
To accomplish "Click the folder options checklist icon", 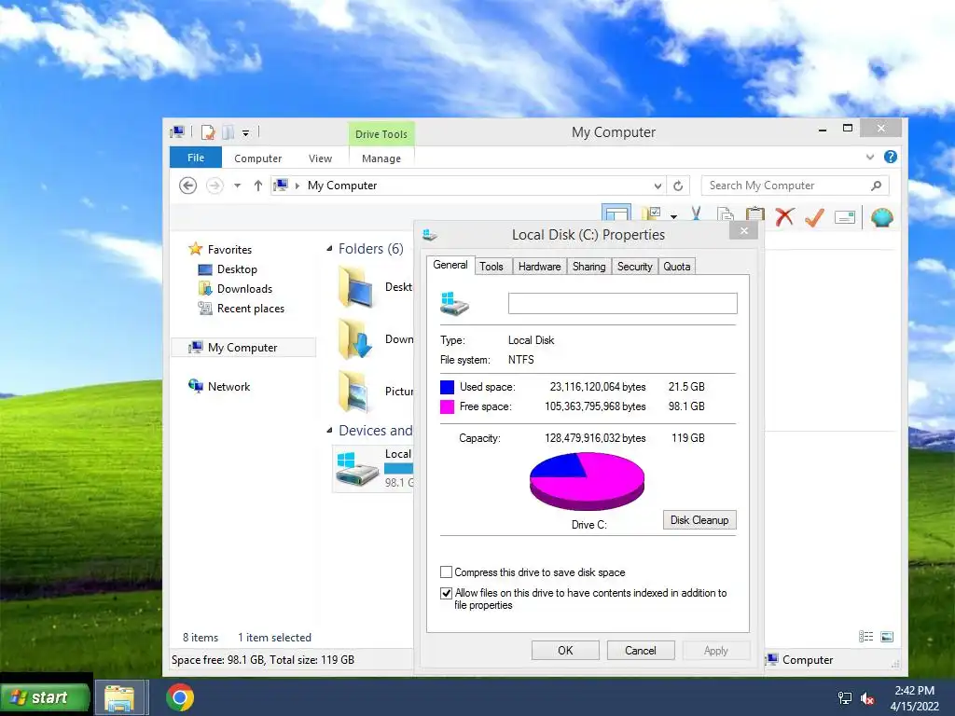I will point(652,213).
